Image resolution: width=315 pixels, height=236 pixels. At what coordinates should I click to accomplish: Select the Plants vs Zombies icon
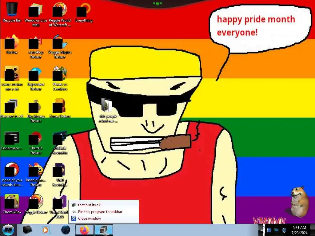tap(60, 78)
